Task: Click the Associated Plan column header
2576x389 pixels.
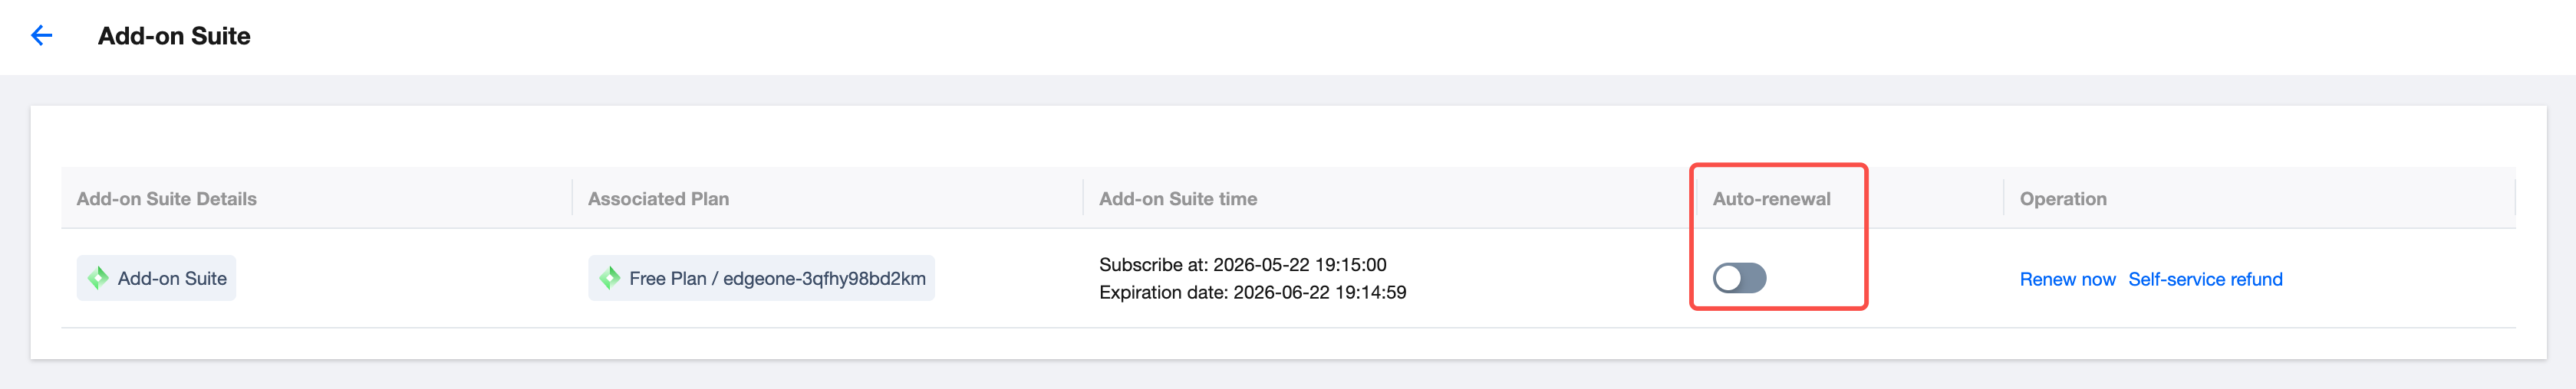Action: click(658, 198)
